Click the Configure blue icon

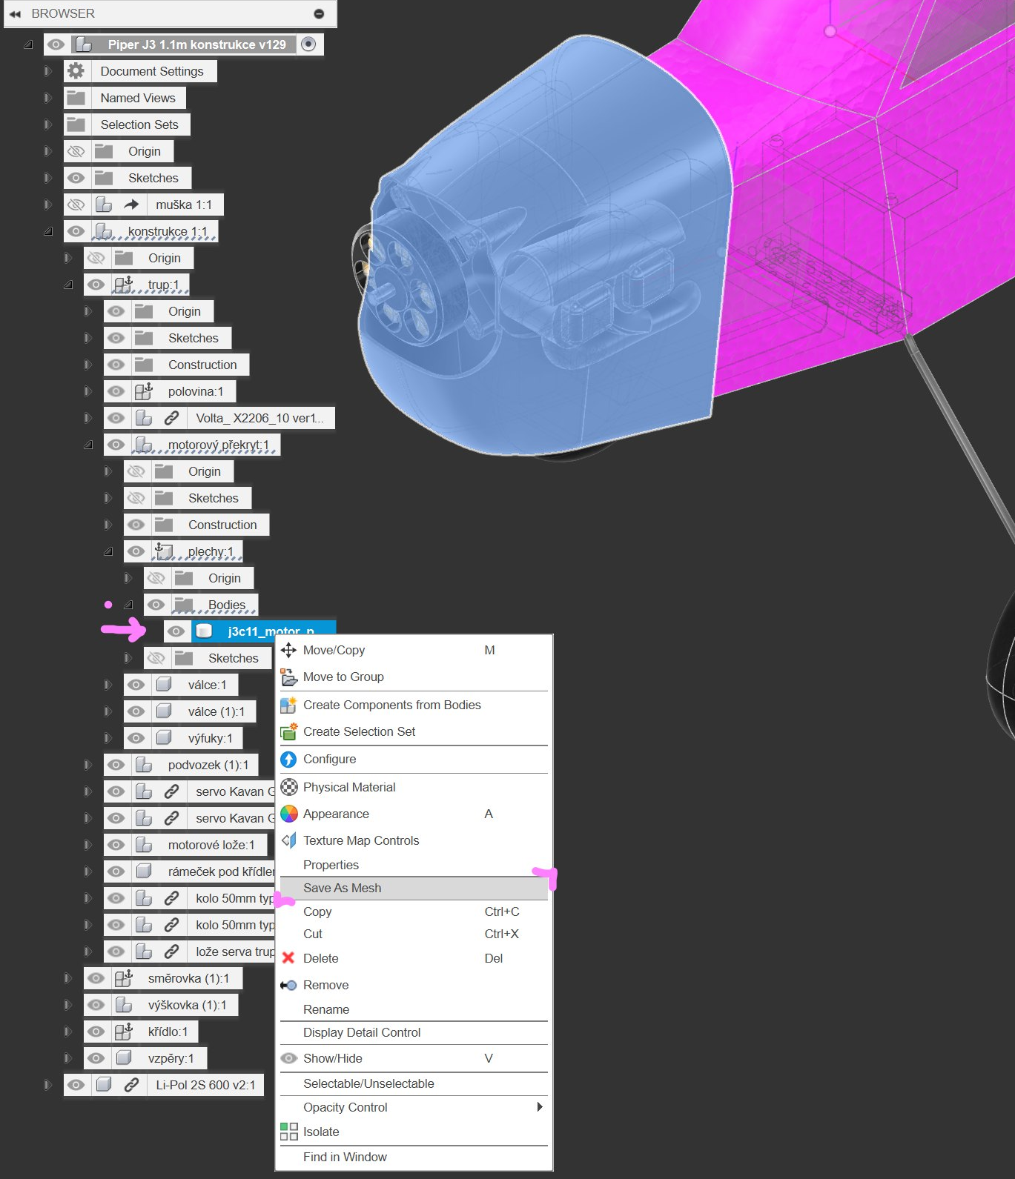pyautogui.click(x=288, y=760)
